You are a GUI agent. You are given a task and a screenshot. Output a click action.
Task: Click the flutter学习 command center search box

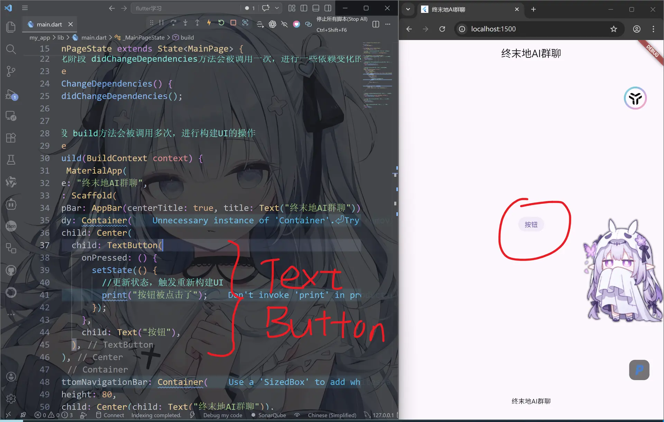186,8
